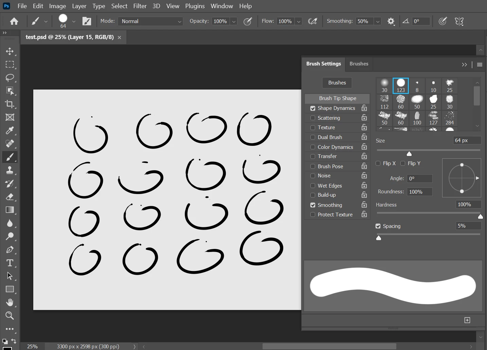
Task: Create new brush plus button
Action: 467,320
